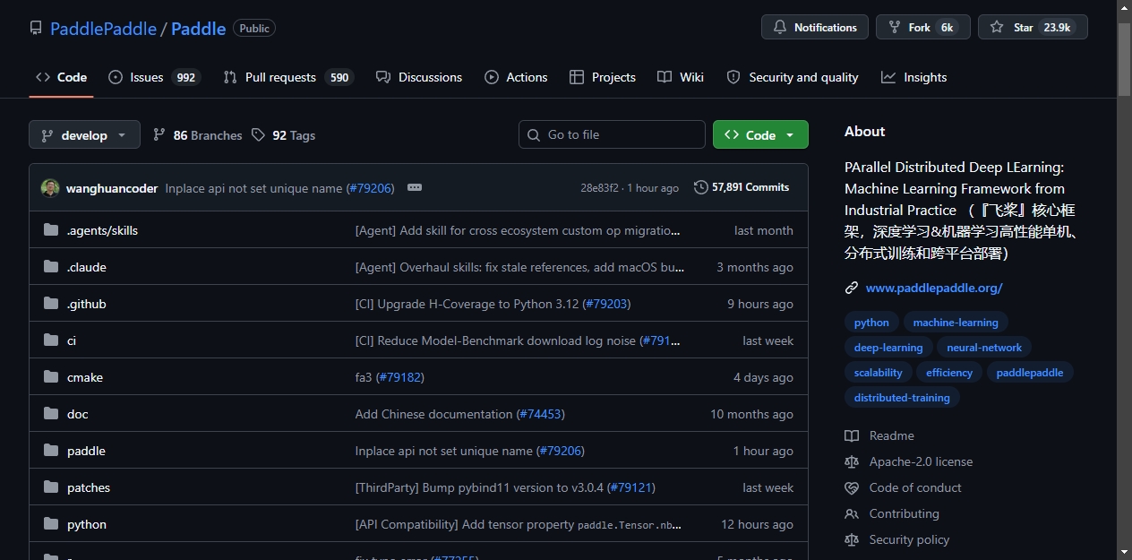
Task: Click the bell icon in Notifications
Action: click(779, 28)
